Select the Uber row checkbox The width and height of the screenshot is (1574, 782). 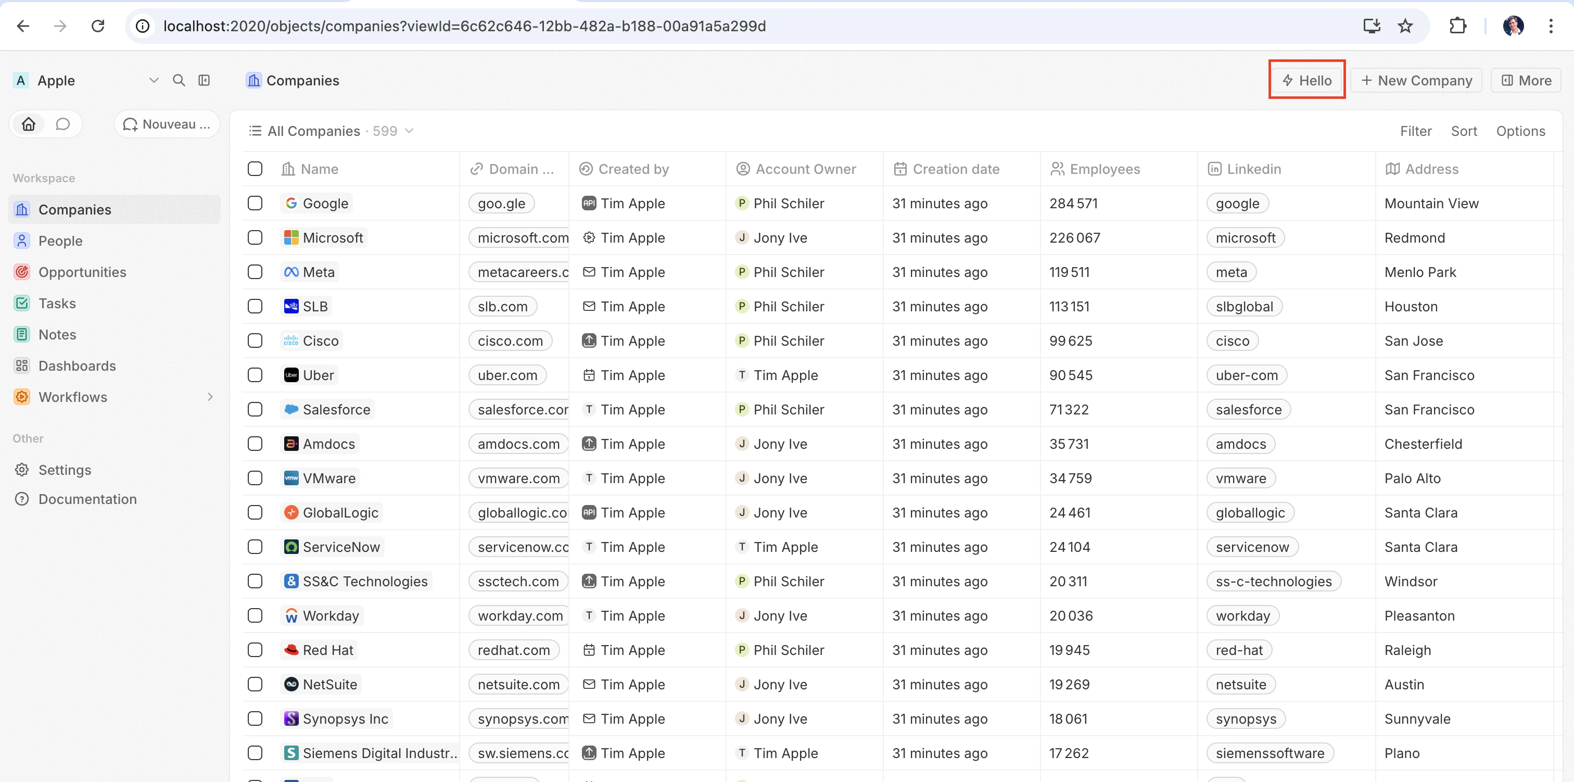[x=255, y=375]
